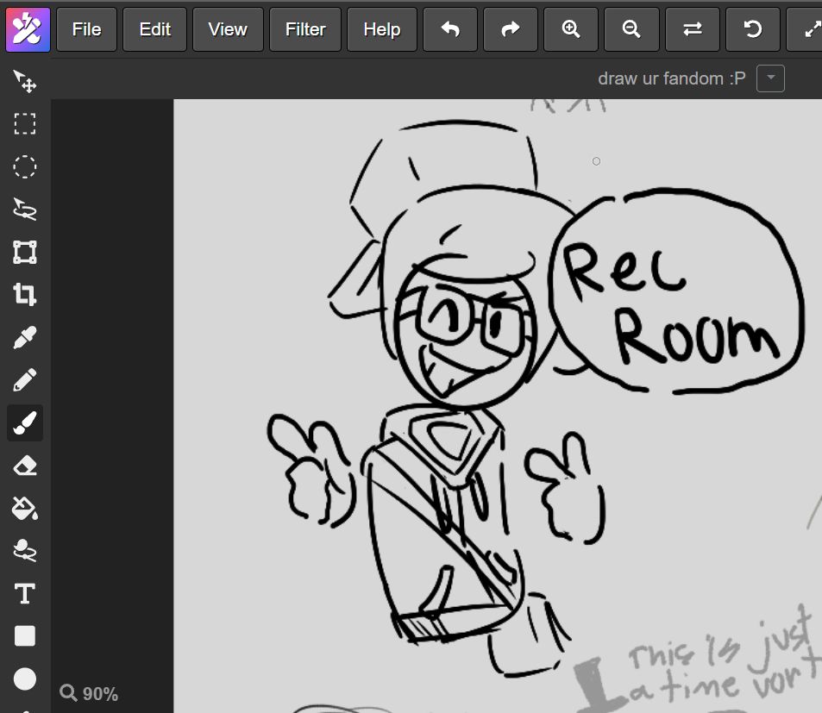Undo the last action

tap(450, 29)
